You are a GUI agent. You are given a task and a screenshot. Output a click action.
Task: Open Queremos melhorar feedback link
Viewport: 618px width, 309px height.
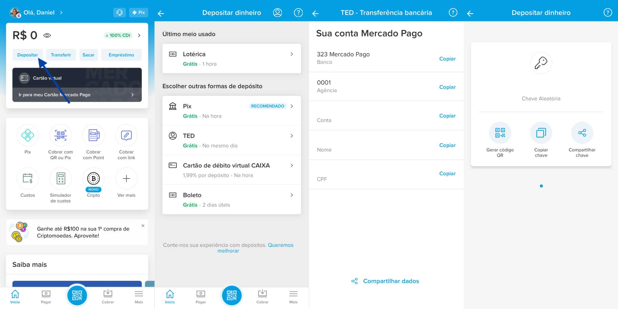click(x=255, y=248)
